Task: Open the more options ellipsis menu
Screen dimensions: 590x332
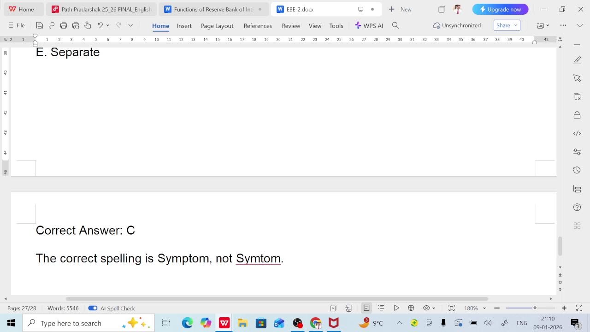Action: [563, 25]
